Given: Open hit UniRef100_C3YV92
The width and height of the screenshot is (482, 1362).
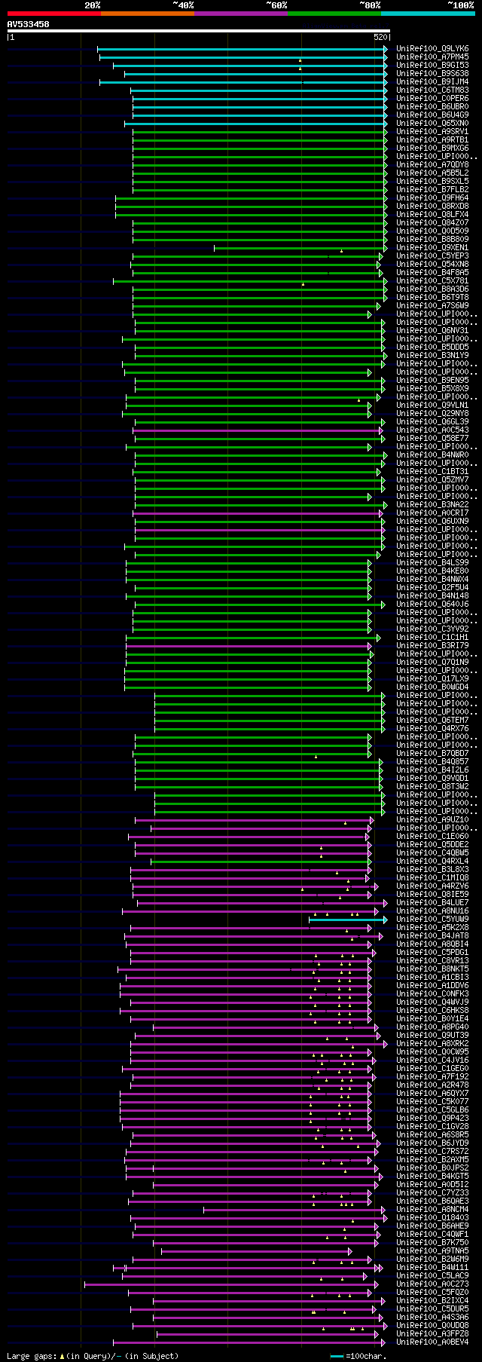Looking at the screenshot, I should click(432, 629).
